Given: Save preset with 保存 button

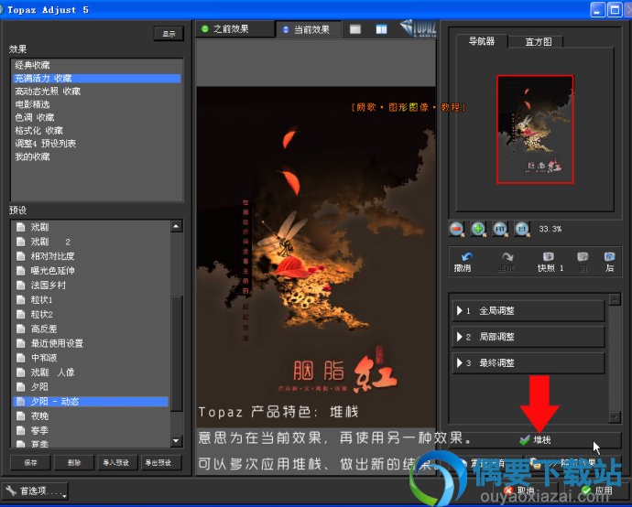Looking at the screenshot, I should (x=30, y=463).
